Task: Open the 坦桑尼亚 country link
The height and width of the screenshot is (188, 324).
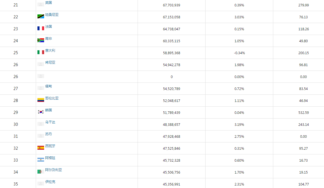Action: pyautogui.click(x=52, y=15)
